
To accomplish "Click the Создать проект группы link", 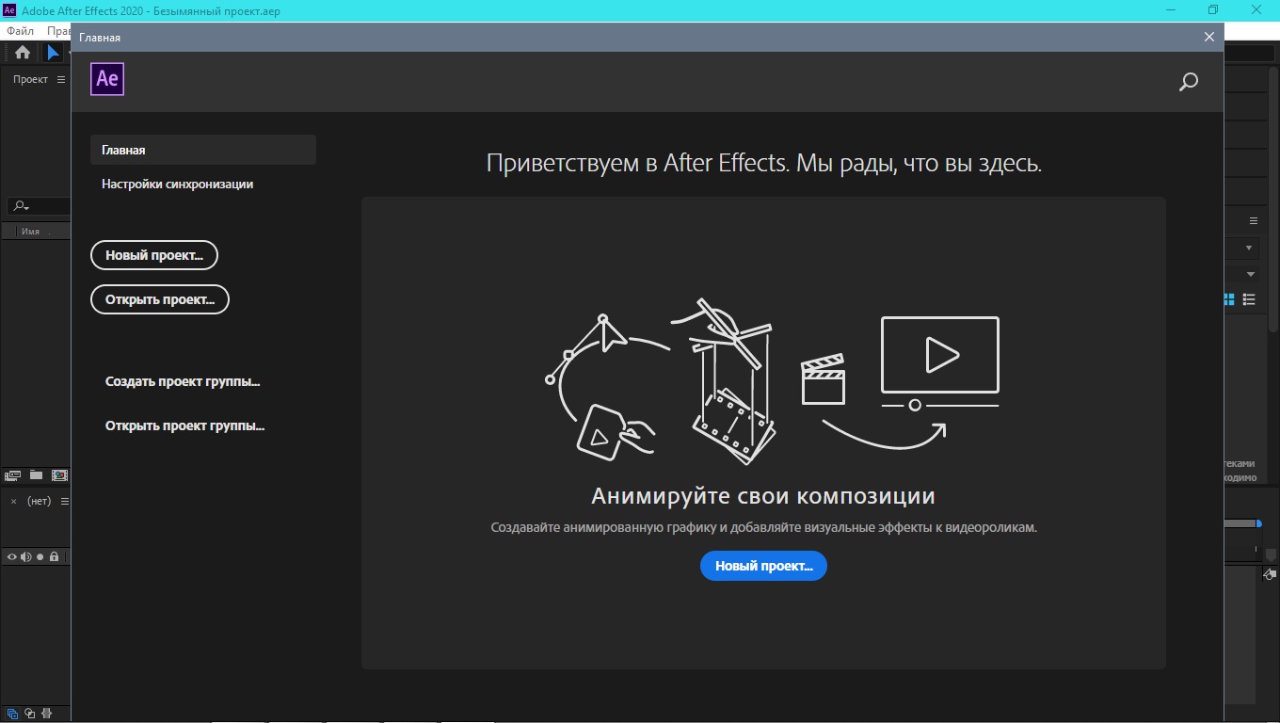I will click(x=183, y=382).
